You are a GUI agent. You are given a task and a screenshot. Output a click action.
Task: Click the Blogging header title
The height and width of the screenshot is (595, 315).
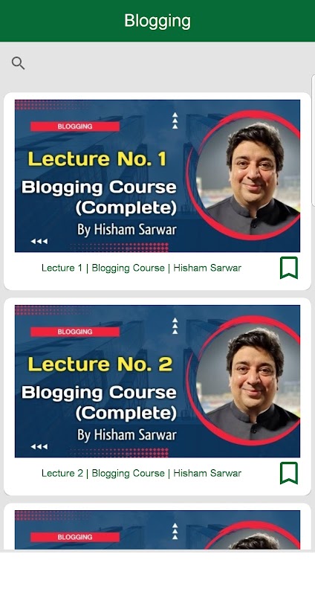[157, 21]
